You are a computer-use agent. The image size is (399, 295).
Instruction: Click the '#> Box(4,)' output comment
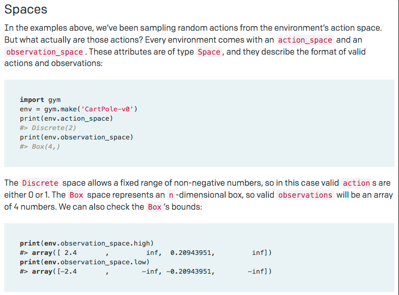(x=40, y=146)
